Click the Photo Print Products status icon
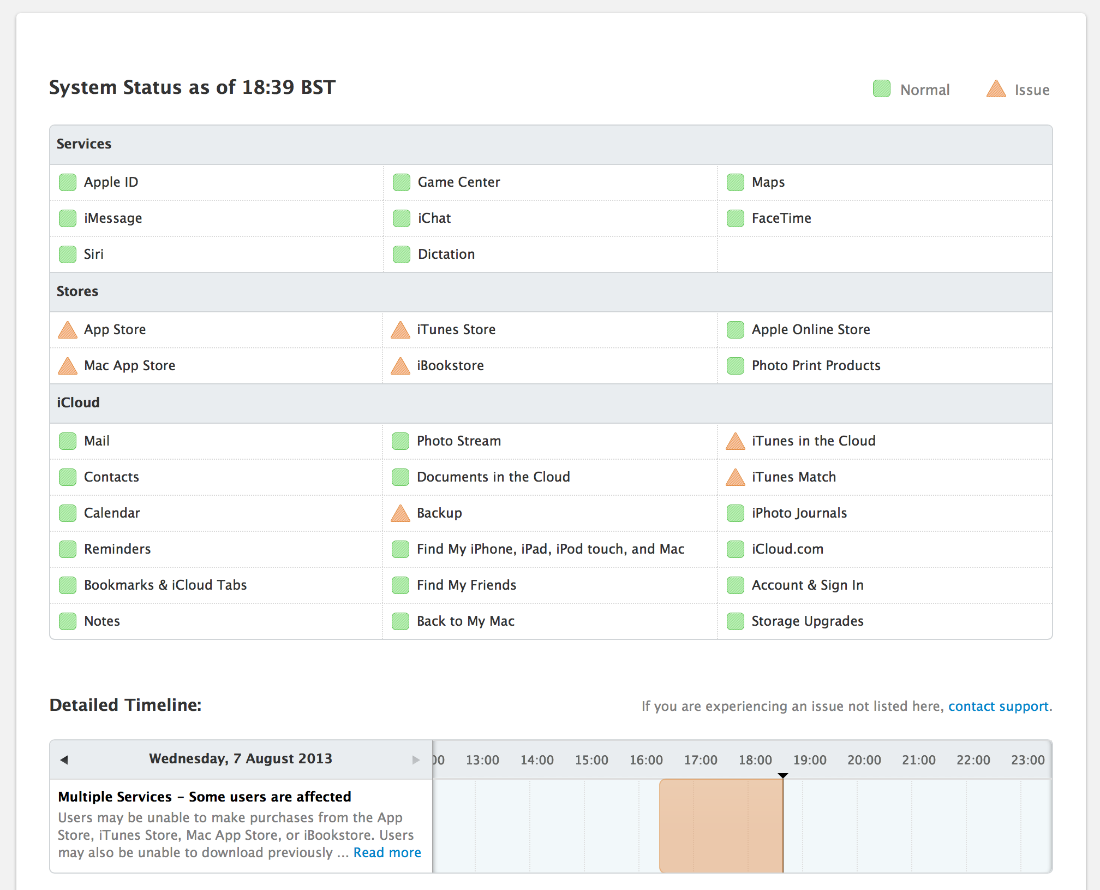The width and height of the screenshot is (1100, 890). [x=736, y=366]
